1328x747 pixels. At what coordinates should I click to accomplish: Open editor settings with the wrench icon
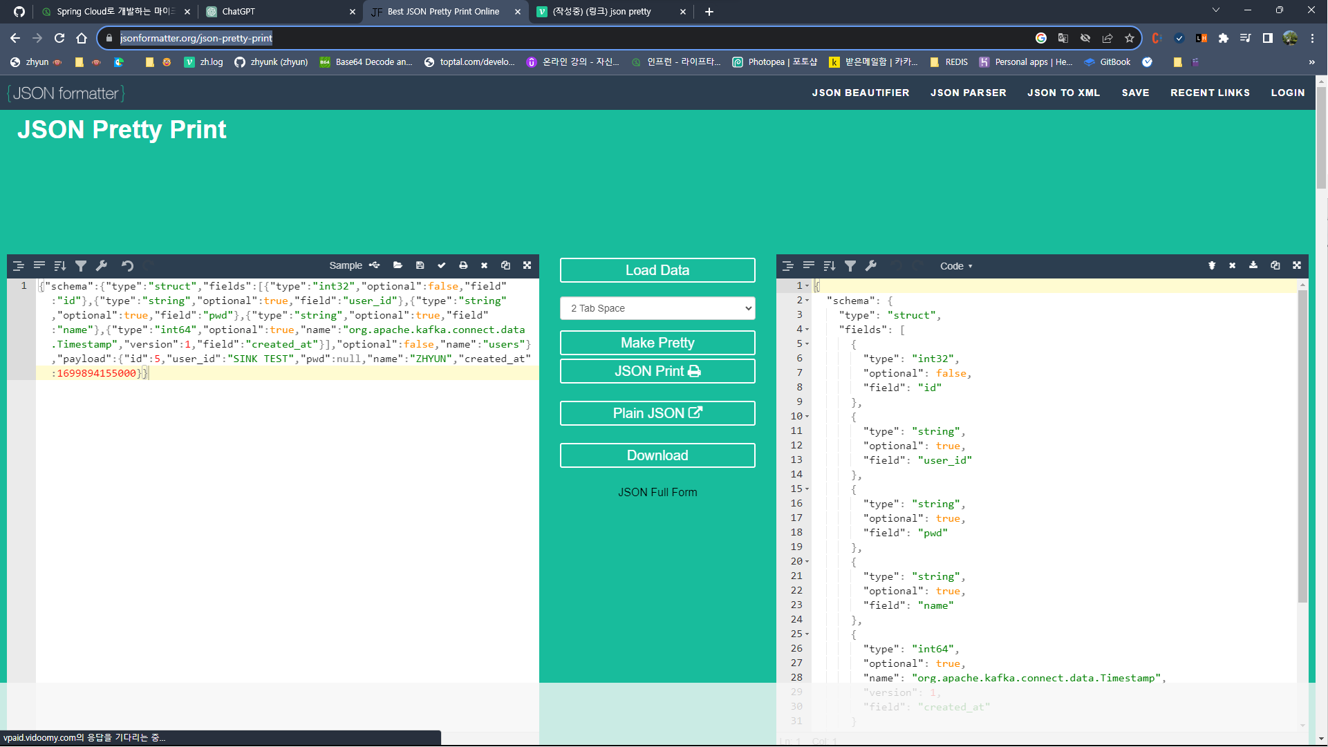[x=102, y=265]
